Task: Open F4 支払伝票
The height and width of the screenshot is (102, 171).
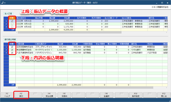Action: click(49, 95)
